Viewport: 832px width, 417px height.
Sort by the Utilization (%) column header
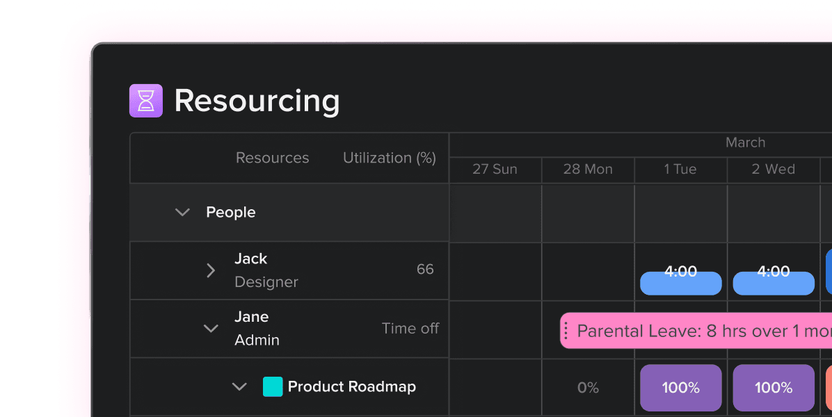pos(390,158)
